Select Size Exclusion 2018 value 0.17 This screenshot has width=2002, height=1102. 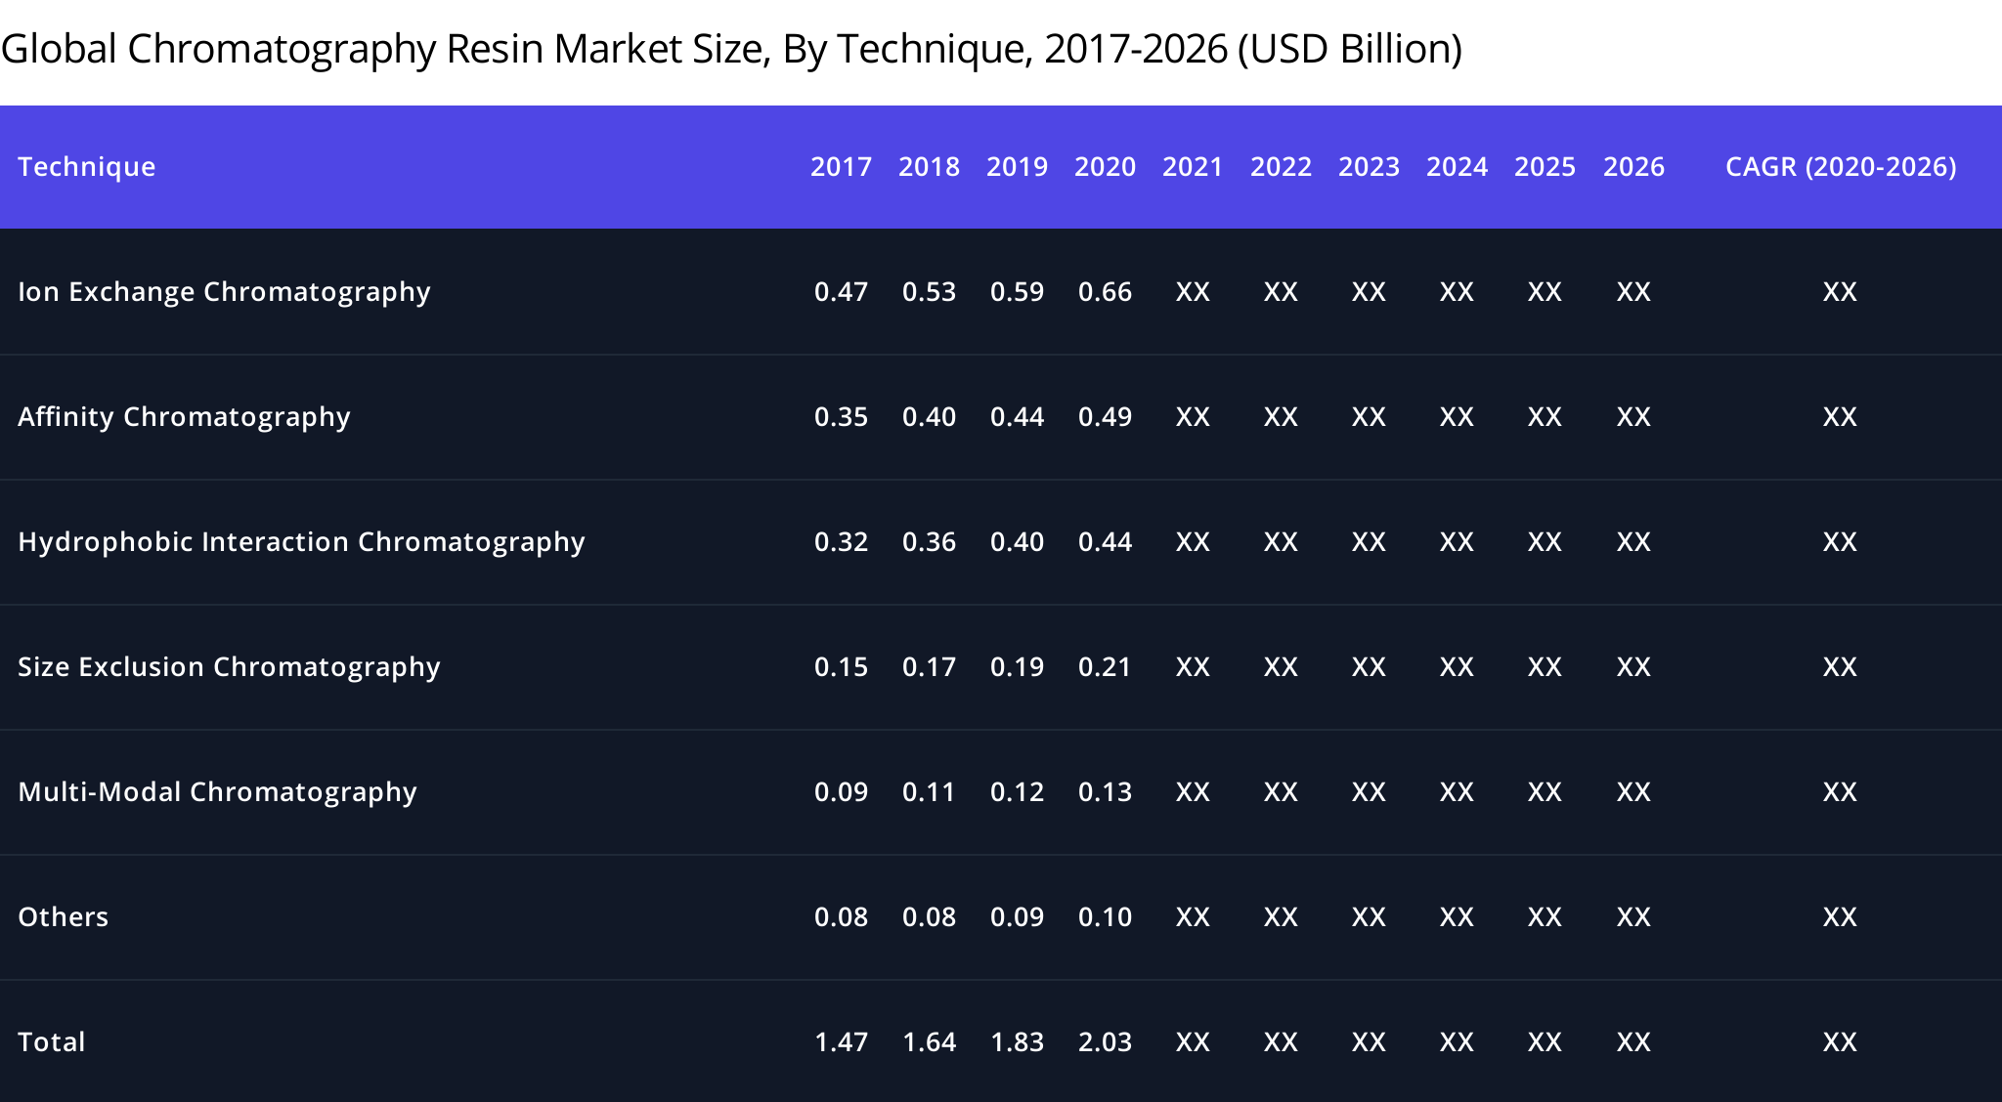coord(929,667)
